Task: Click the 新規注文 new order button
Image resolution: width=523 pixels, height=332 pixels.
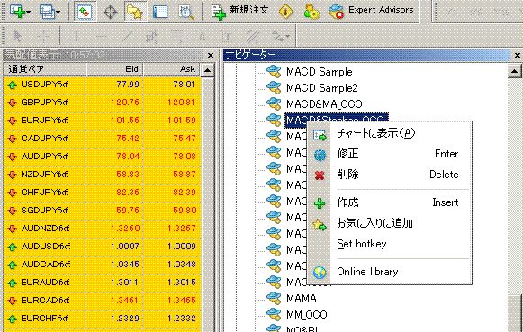Action: [x=239, y=11]
